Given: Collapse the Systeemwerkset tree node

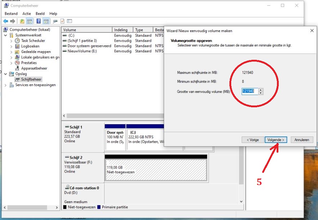Looking at the screenshot, I should pos(6,35).
